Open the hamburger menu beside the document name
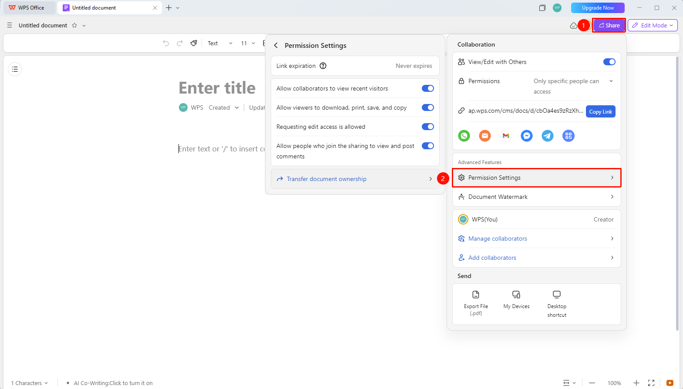The width and height of the screenshot is (683, 389). (x=10, y=25)
